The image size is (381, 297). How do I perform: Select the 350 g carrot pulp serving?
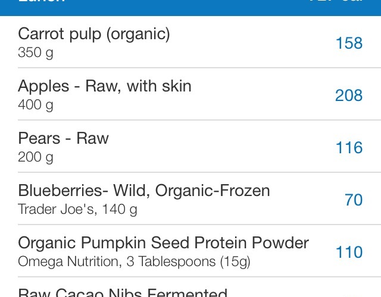tap(36, 53)
